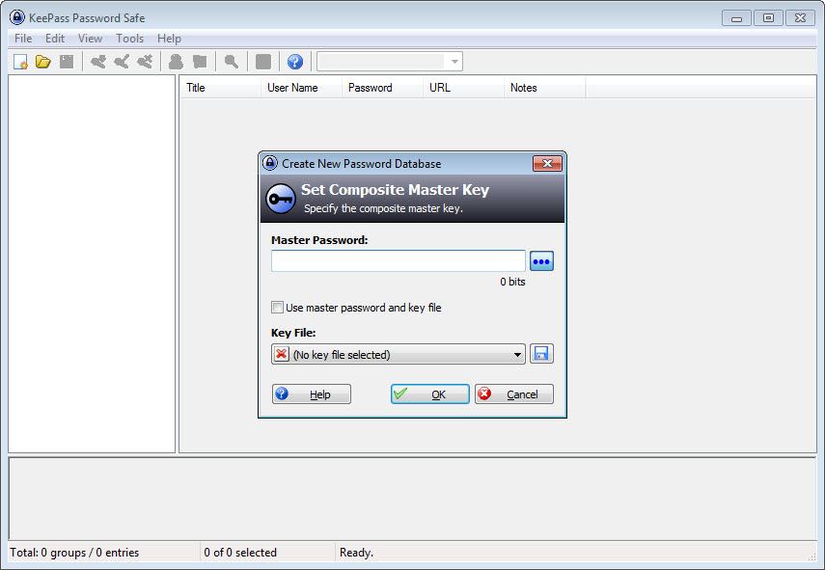
Task: Click the New database toolbar icon
Action: tap(20, 62)
